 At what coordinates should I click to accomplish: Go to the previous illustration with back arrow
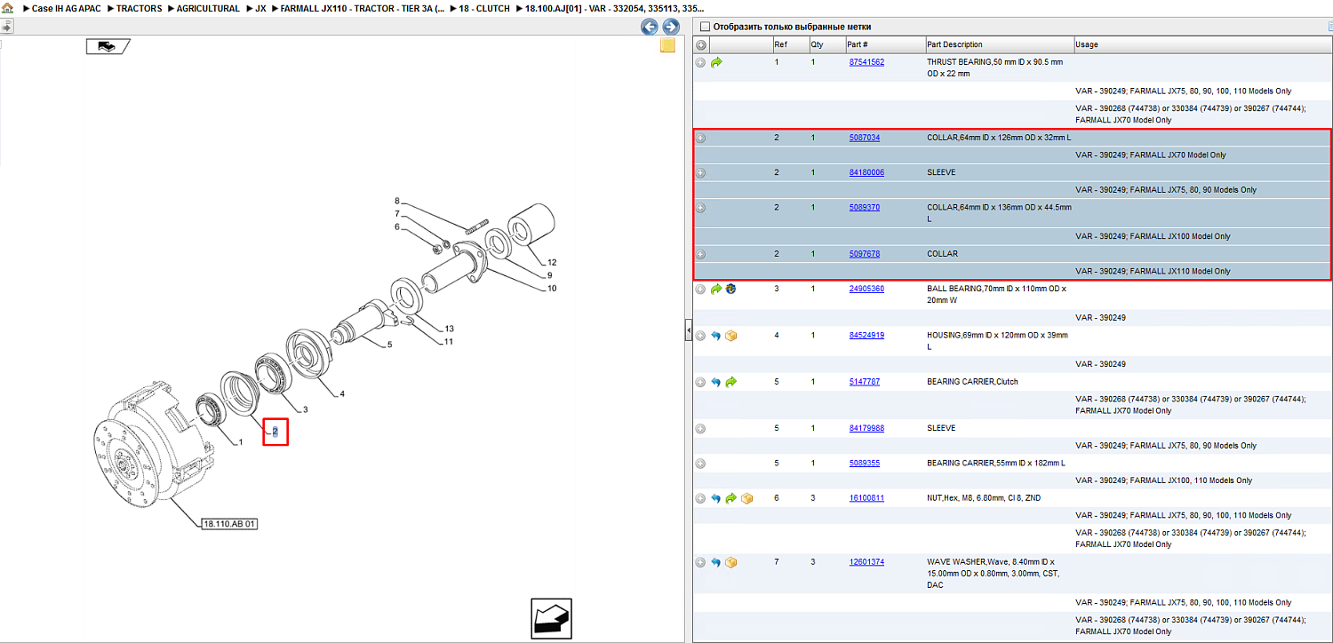[x=650, y=28]
